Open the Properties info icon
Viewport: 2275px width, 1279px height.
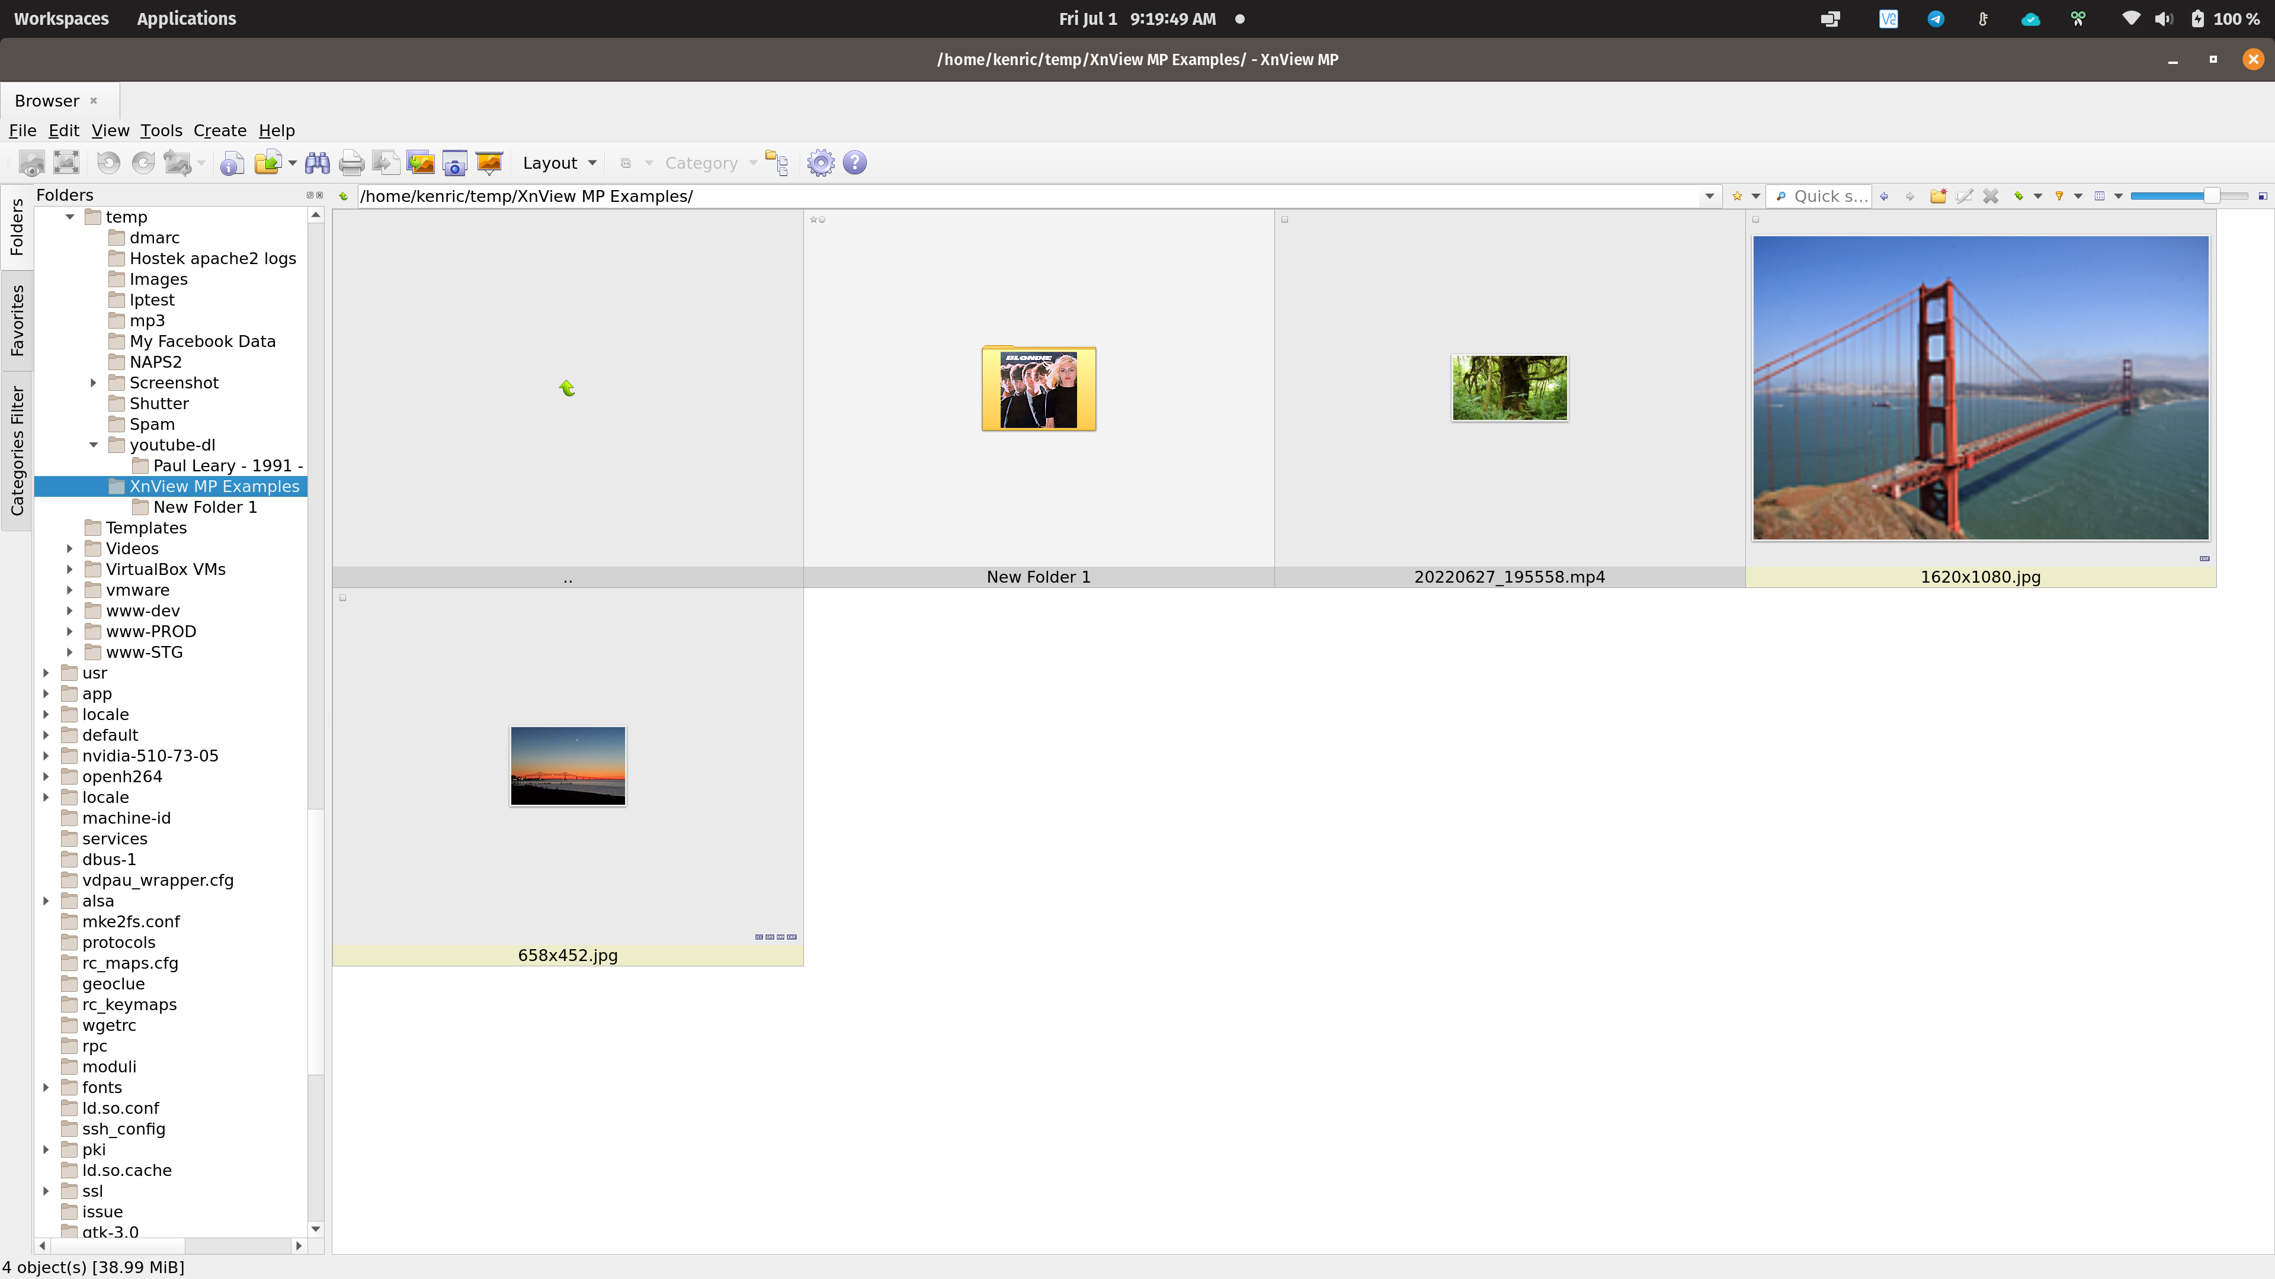point(232,163)
